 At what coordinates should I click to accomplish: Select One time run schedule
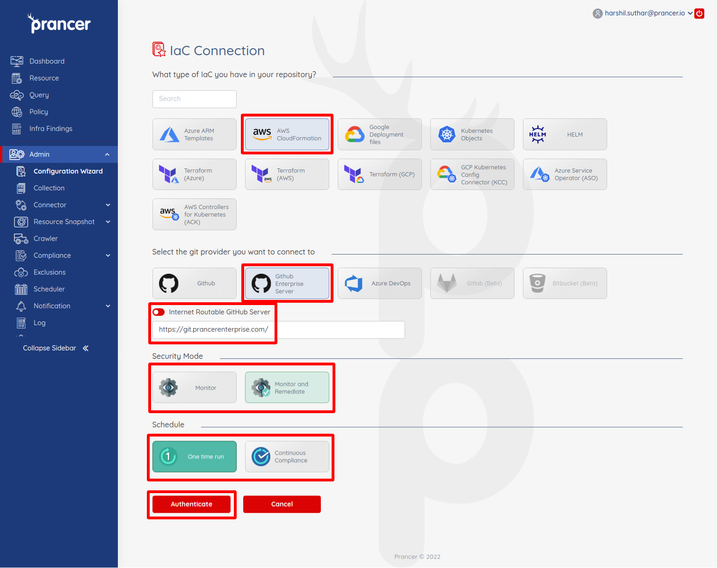pos(195,457)
